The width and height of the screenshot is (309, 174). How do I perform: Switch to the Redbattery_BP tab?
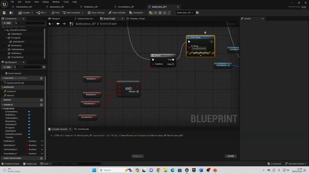click(x=91, y=7)
